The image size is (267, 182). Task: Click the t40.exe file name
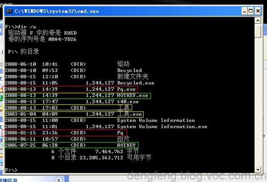click(x=128, y=101)
